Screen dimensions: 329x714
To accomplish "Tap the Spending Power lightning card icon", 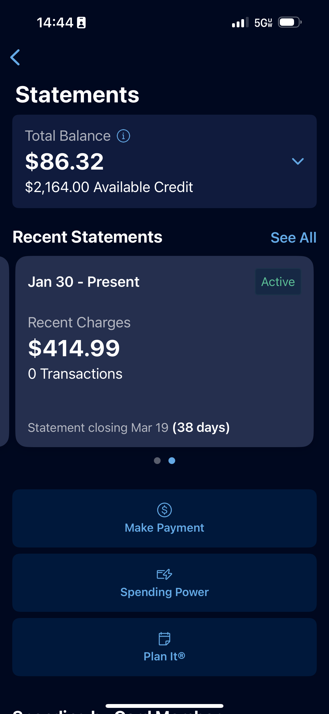I will [164, 574].
